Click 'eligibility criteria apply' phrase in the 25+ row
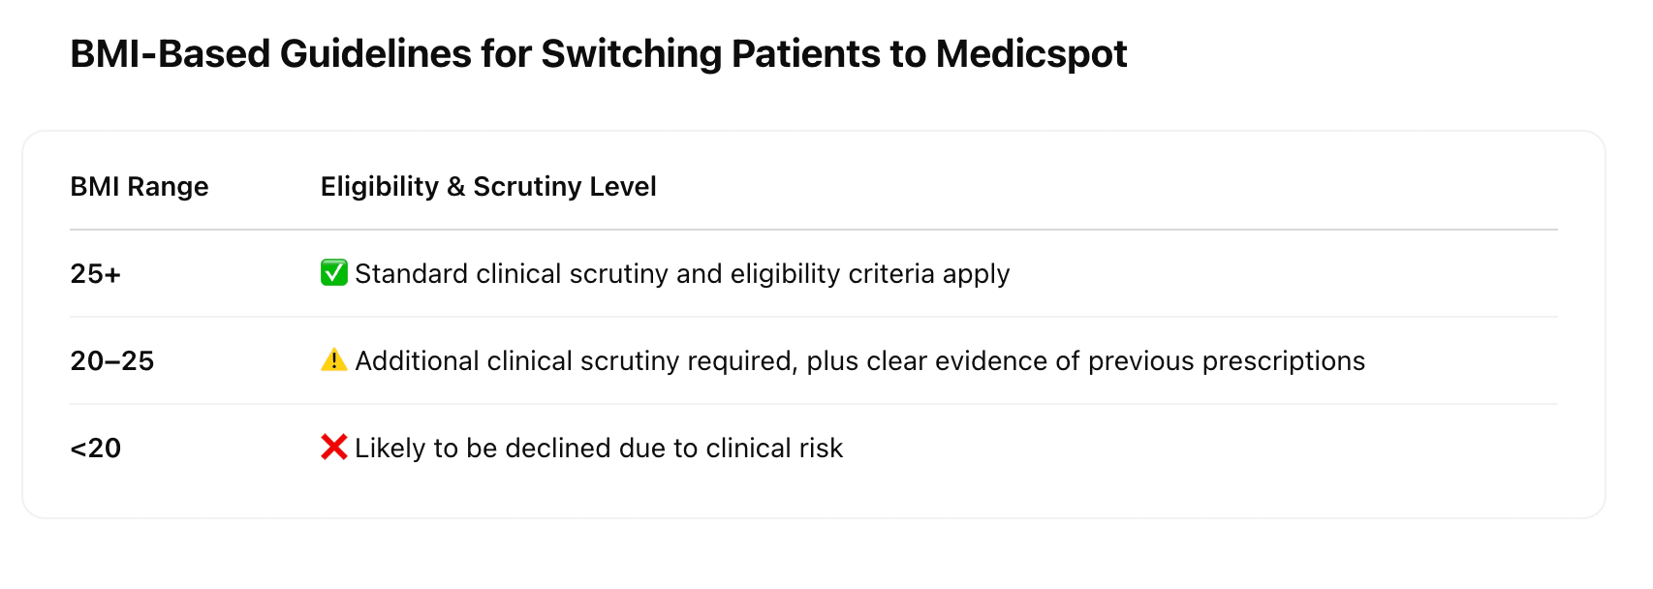This screenshot has width=1653, height=589. pyautogui.click(x=869, y=274)
